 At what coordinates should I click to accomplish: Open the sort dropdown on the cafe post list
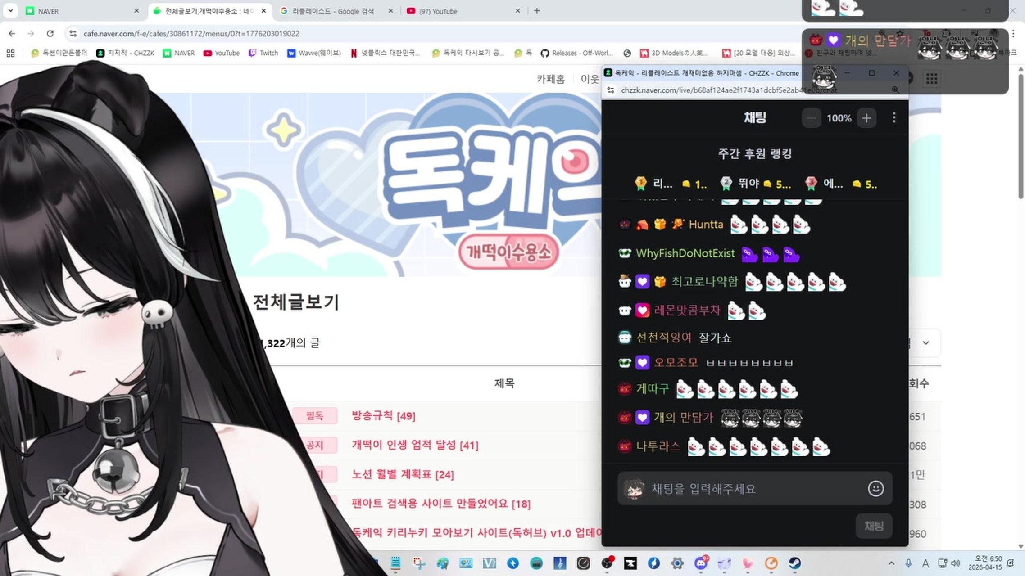pos(926,343)
